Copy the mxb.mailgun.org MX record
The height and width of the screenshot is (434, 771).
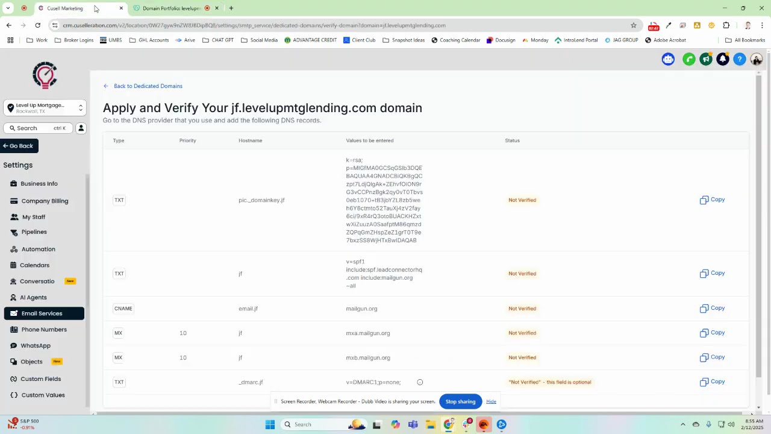click(712, 357)
